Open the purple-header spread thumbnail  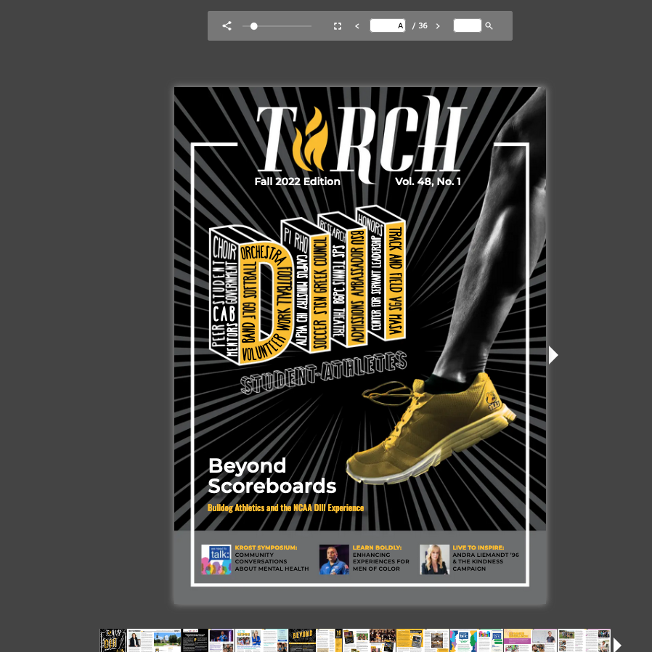click(530, 640)
